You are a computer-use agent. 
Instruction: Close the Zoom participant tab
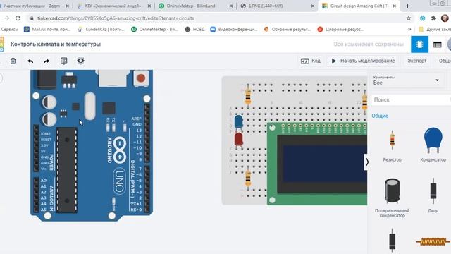pos(68,6)
